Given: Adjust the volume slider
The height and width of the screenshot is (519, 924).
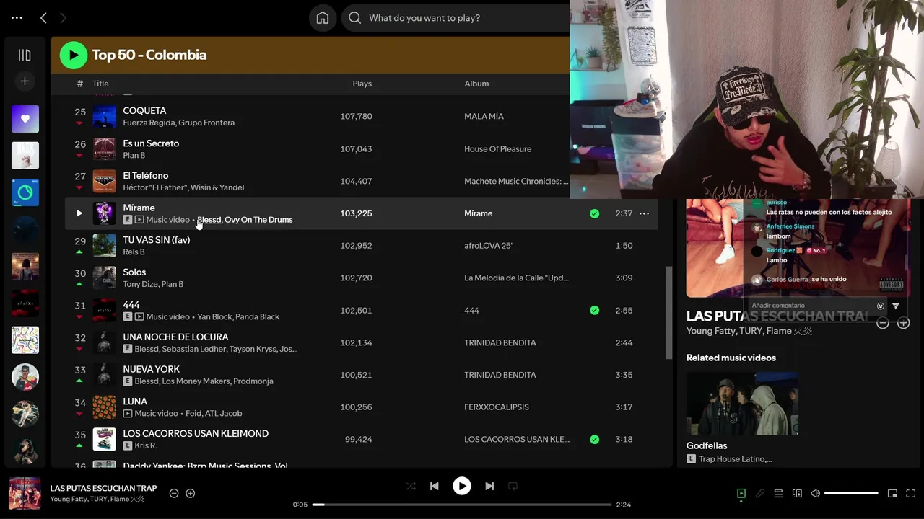Looking at the screenshot, I should (851, 494).
